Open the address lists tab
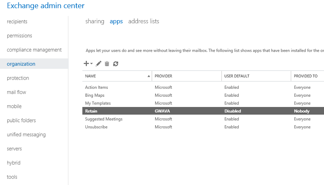Viewport: 324px width, 185px height. (144, 21)
